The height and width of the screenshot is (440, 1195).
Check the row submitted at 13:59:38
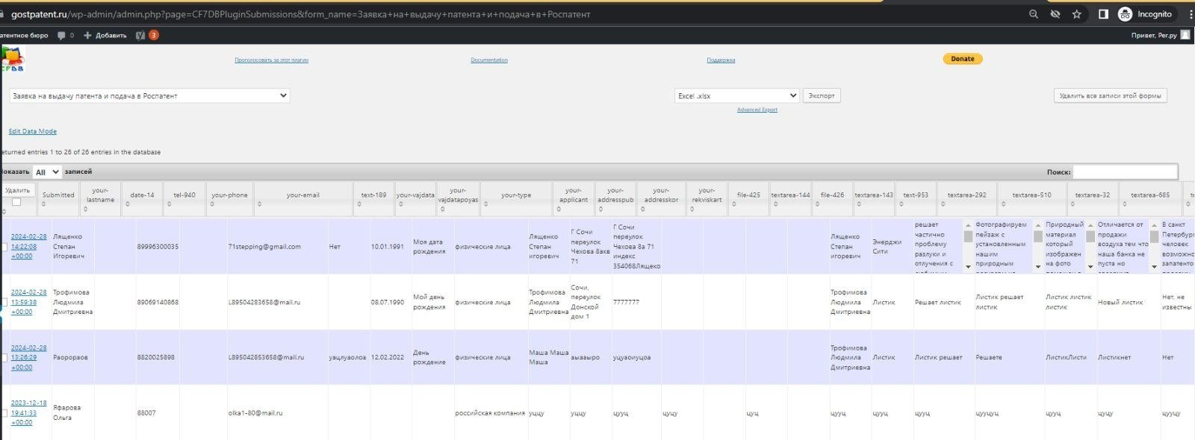click(4, 302)
